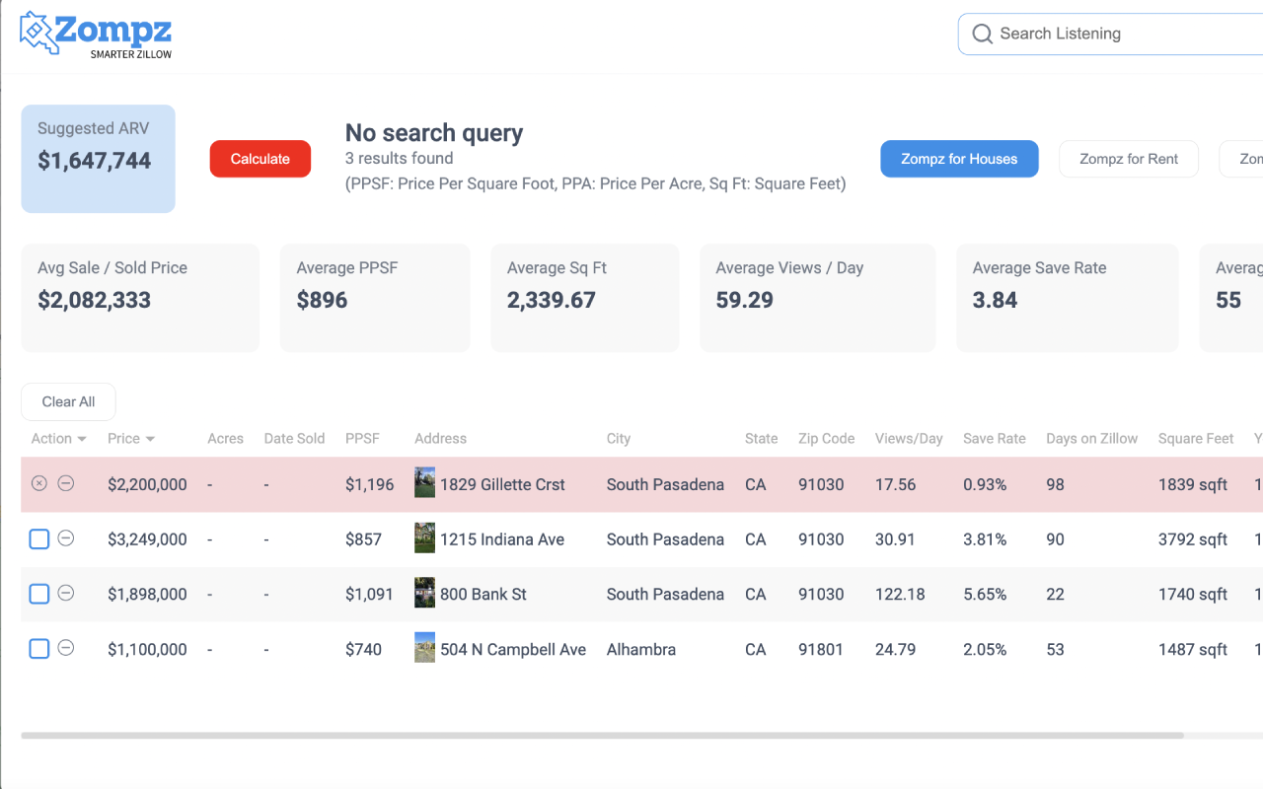Deselect 1829 Gillette Crst with the x icon
The height and width of the screenshot is (789, 1263).
click(x=38, y=483)
